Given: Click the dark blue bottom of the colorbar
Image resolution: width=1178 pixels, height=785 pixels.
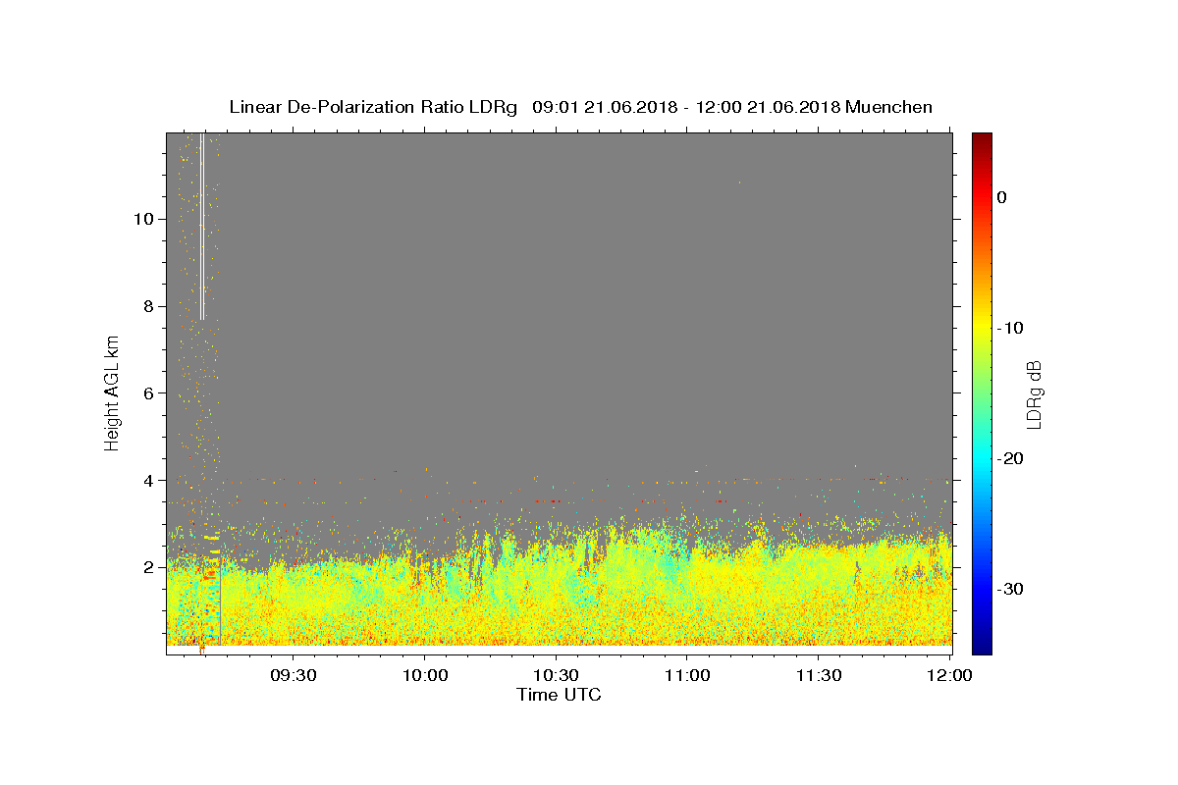Looking at the screenshot, I should 982,646.
